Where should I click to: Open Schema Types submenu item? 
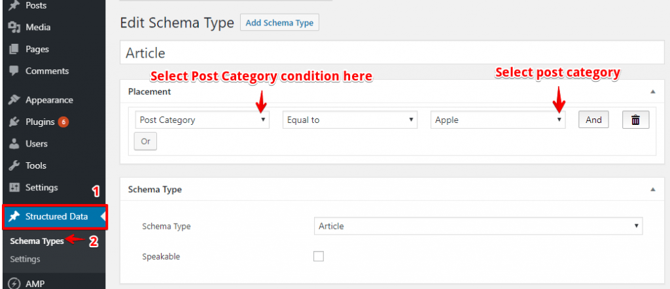point(37,241)
